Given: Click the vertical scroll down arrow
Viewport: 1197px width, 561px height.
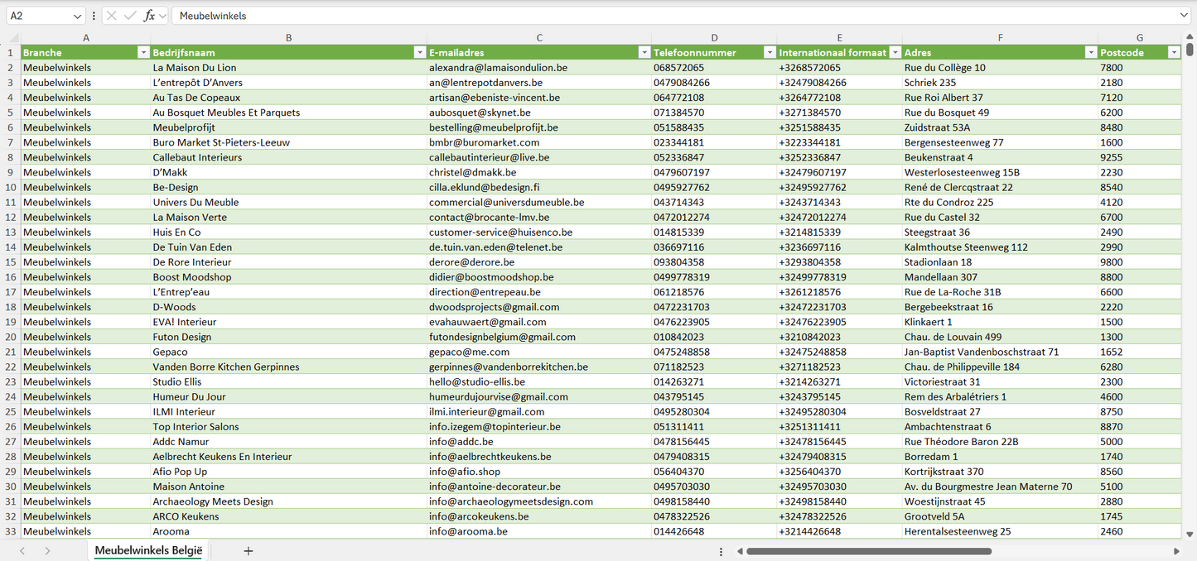Looking at the screenshot, I should click(x=1190, y=535).
